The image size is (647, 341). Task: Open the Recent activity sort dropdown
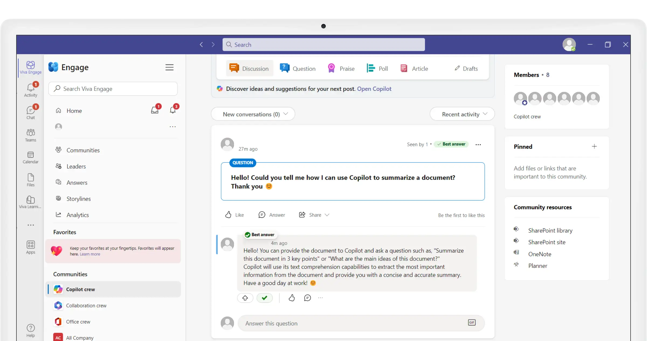pos(462,114)
